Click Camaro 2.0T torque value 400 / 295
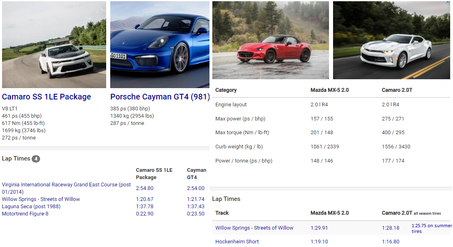The height and width of the screenshot is (247, 453). [x=393, y=133]
